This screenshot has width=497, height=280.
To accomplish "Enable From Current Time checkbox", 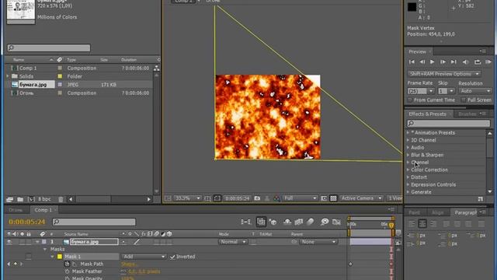I will click(410, 100).
